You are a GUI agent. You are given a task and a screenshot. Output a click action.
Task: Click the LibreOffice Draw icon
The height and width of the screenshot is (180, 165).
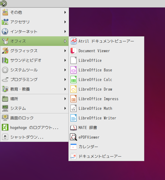pyautogui.click(x=73, y=89)
